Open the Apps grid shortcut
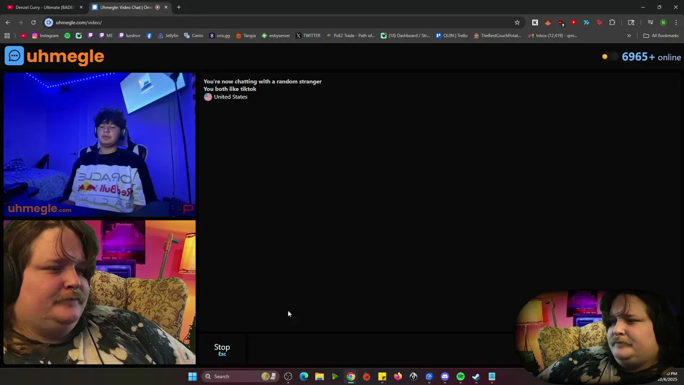 pos(7,36)
